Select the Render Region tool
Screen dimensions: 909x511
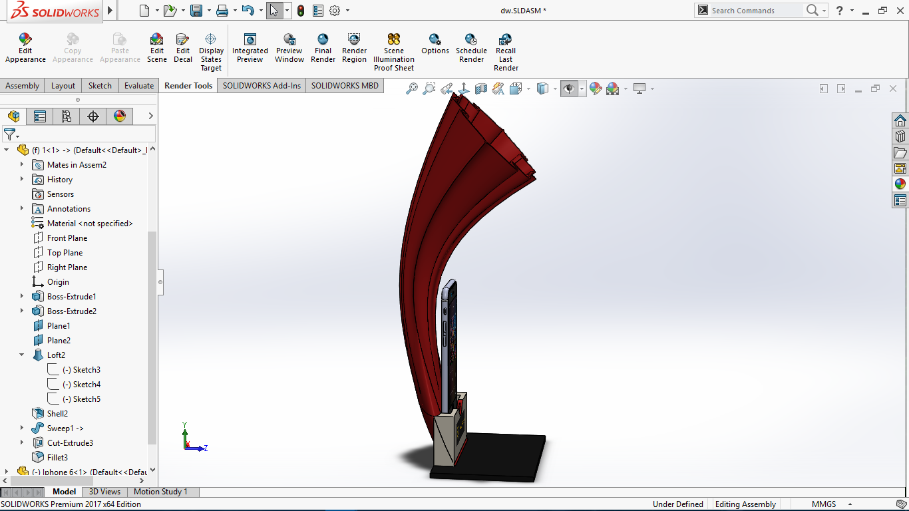(x=354, y=48)
